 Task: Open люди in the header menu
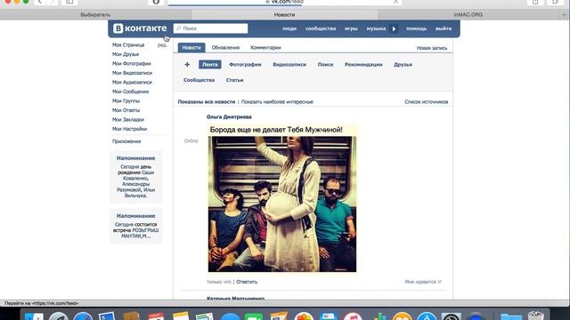coord(289,28)
